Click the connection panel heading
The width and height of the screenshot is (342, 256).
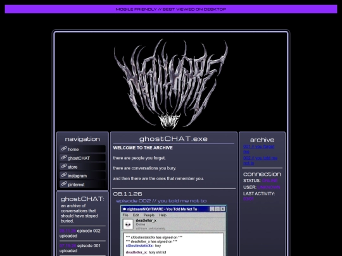coord(262,174)
